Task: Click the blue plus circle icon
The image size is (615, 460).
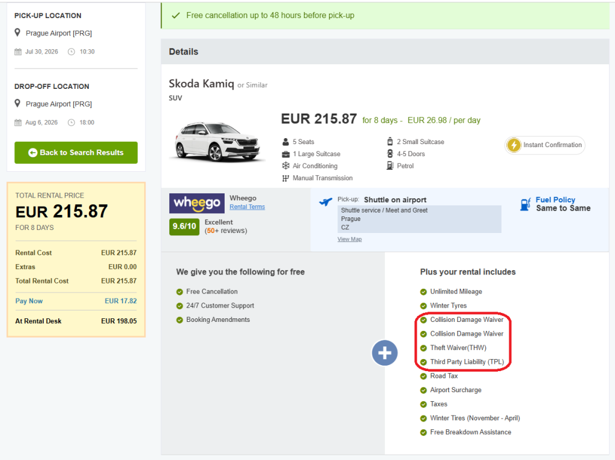Action: (384, 353)
